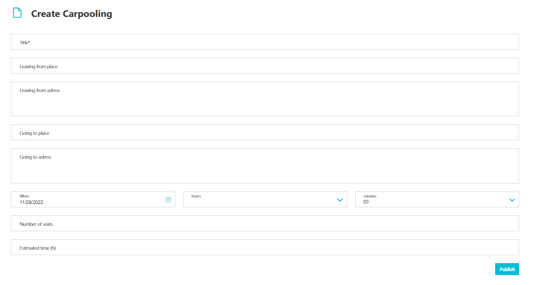Select the Going to place field
This screenshot has height=285, width=536.
(x=265, y=132)
